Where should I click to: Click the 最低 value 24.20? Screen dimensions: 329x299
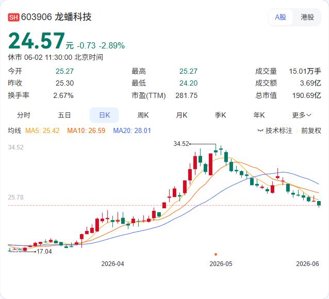[188, 83]
